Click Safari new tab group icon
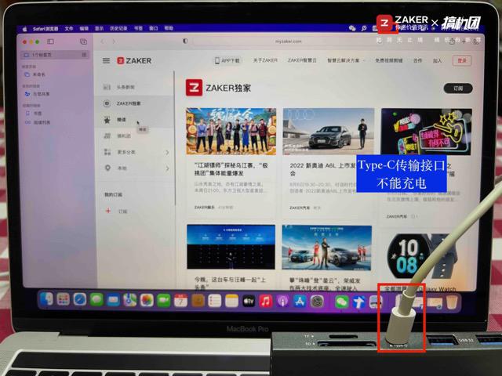This screenshot has height=376, width=502. click(x=83, y=42)
